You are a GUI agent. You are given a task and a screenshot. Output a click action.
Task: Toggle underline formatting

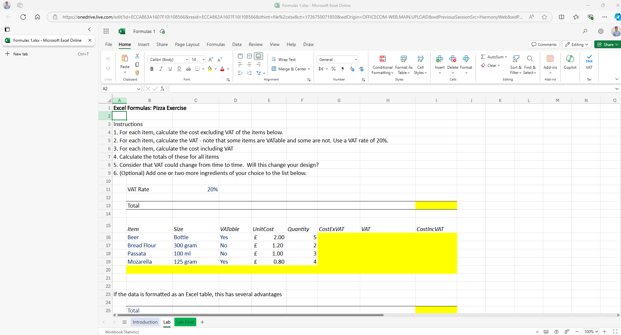(170, 69)
